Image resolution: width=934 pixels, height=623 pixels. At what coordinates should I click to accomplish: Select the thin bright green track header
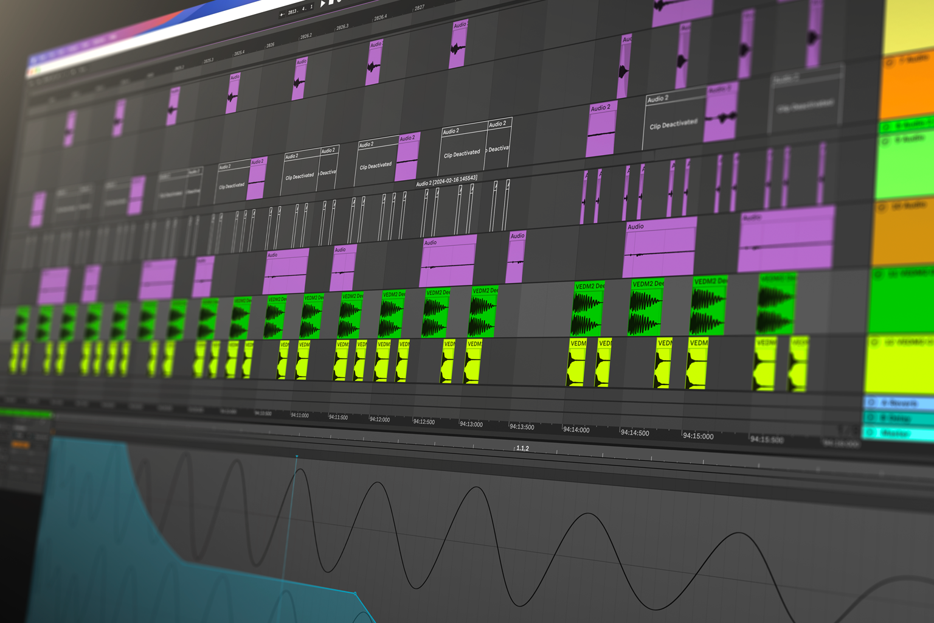(906, 126)
